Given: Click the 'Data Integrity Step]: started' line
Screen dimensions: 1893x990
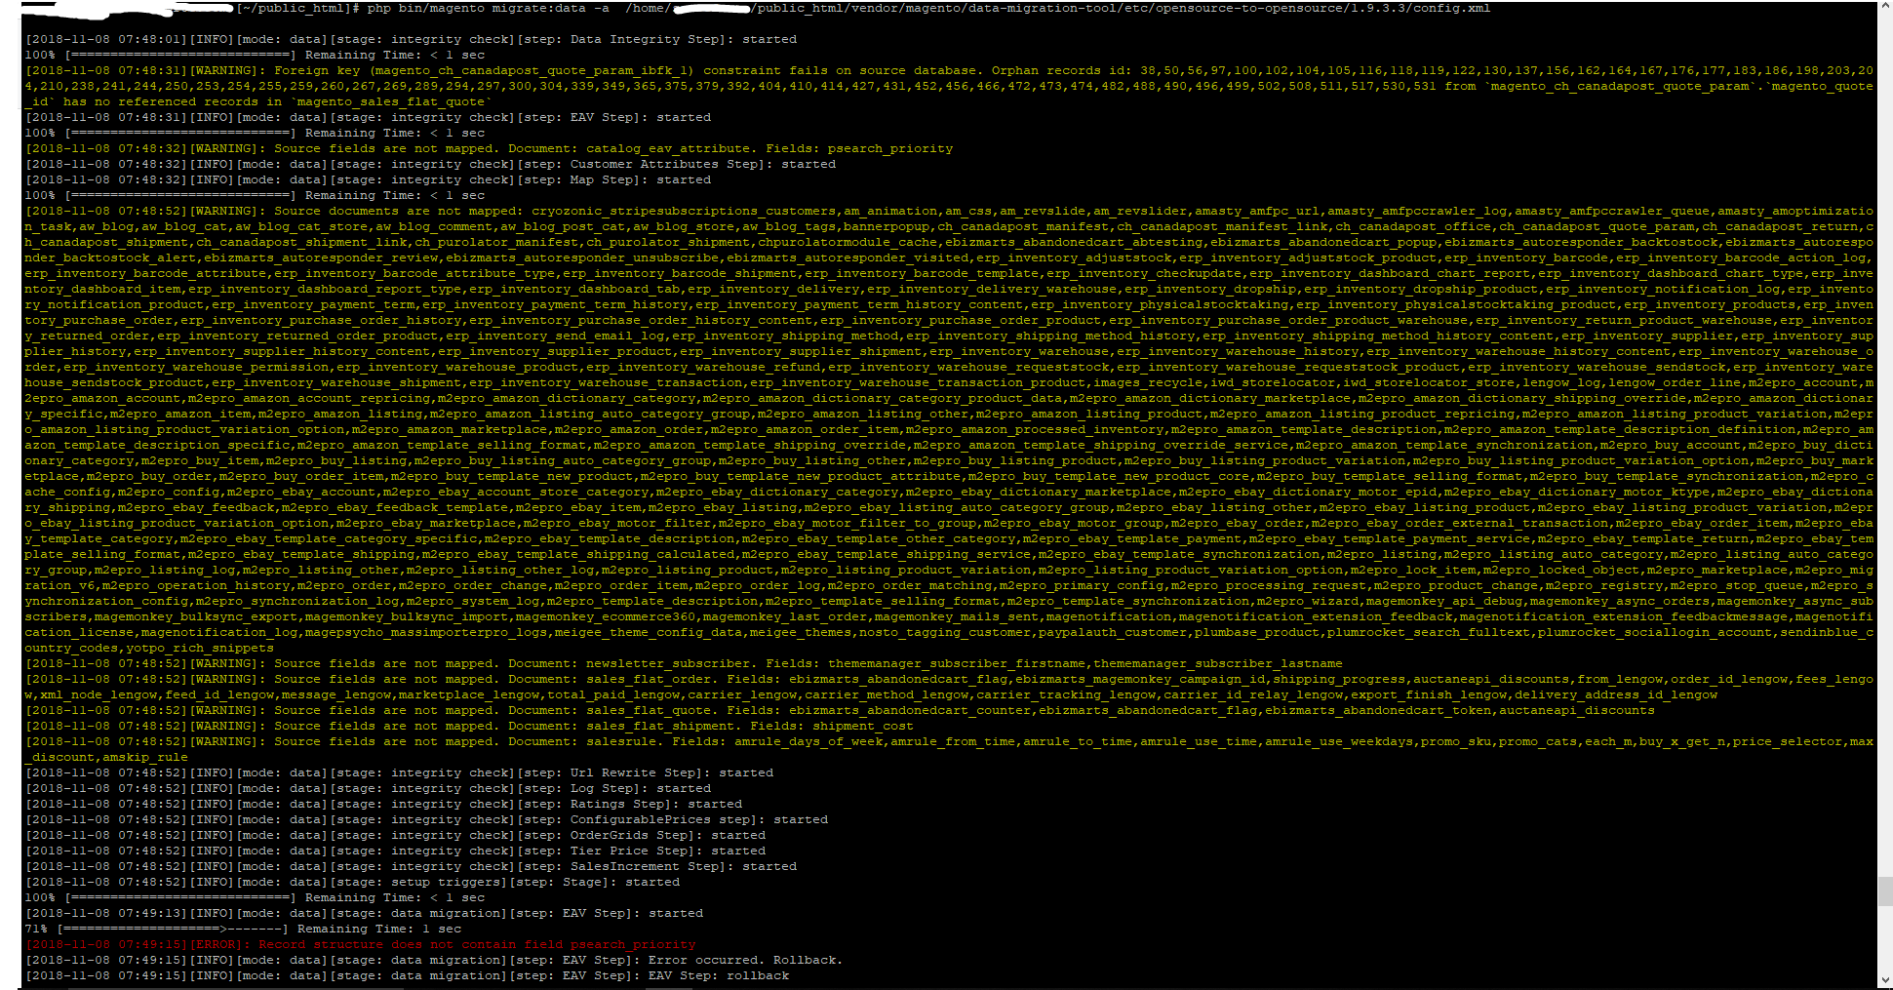Looking at the screenshot, I should 411,40.
